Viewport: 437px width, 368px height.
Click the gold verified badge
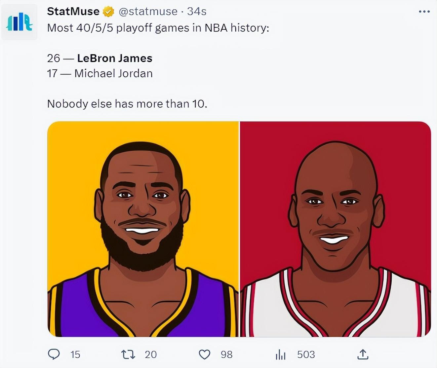108,12
